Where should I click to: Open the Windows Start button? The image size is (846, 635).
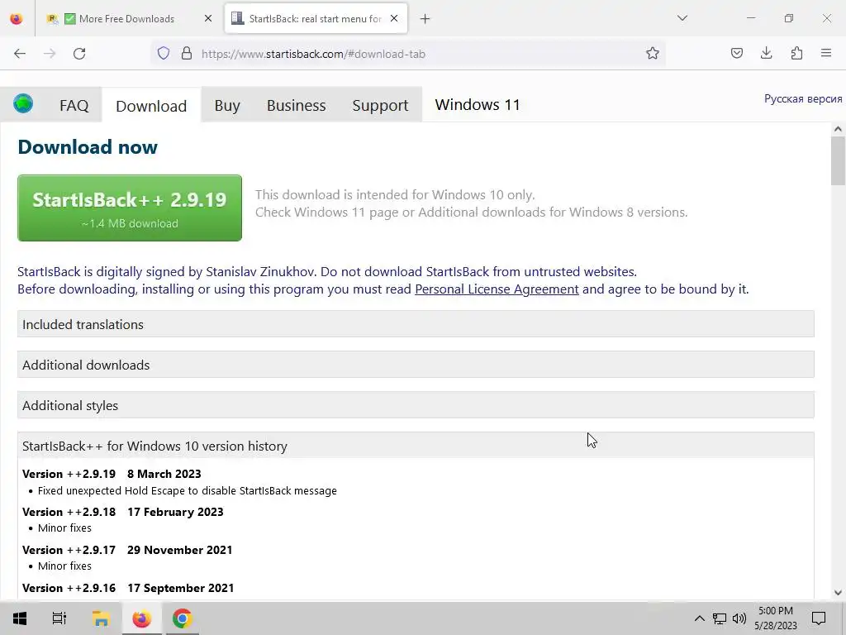point(20,618)
